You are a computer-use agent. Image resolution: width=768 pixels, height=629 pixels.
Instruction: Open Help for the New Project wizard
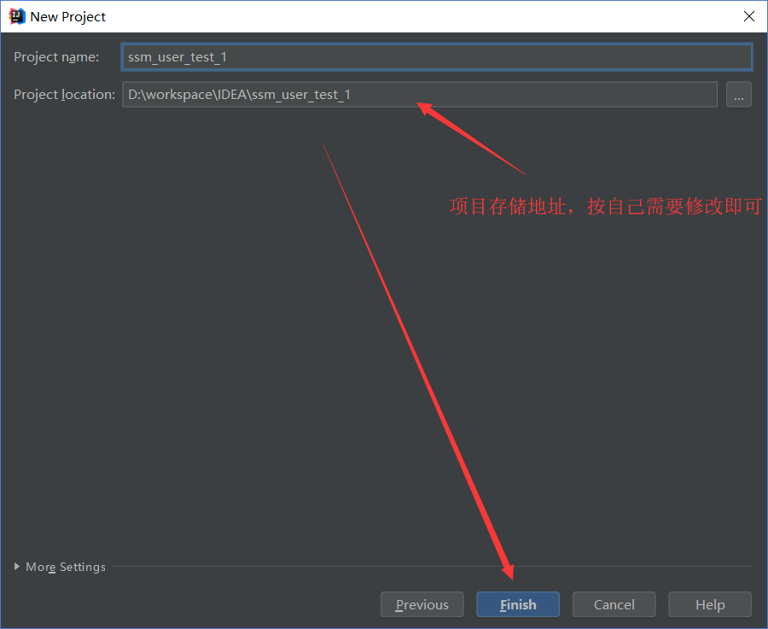(710, 604)
